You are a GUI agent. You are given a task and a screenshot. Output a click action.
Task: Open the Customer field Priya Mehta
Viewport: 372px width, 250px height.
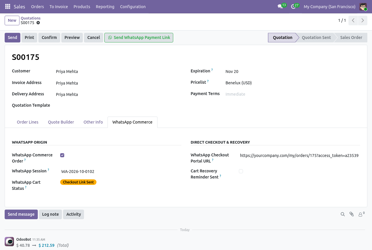[x=119, y=72]
